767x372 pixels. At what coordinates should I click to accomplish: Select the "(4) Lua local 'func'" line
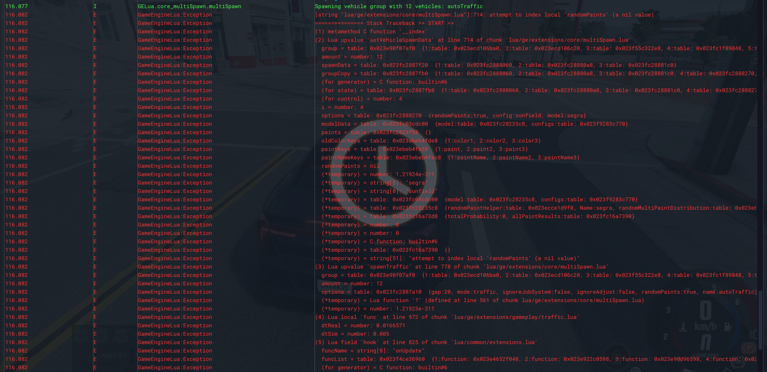tap(447, 317)
